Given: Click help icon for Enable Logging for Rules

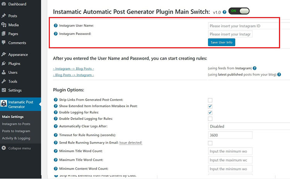Looking at the screenshot, I should point(55,112).
